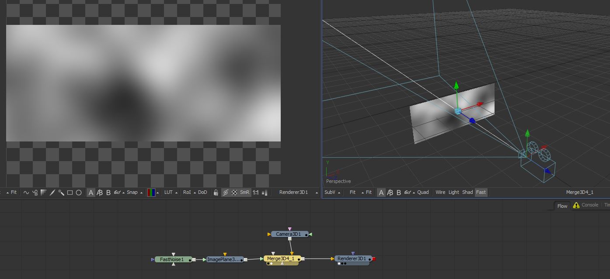Screen dimensions: 610x279
Task: Select the Rectangle mask tool
Action: [70, 192]
